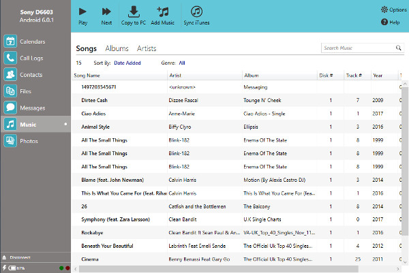Click the Add Music note icon
The image size is (409, 273).
pos(163,12)
